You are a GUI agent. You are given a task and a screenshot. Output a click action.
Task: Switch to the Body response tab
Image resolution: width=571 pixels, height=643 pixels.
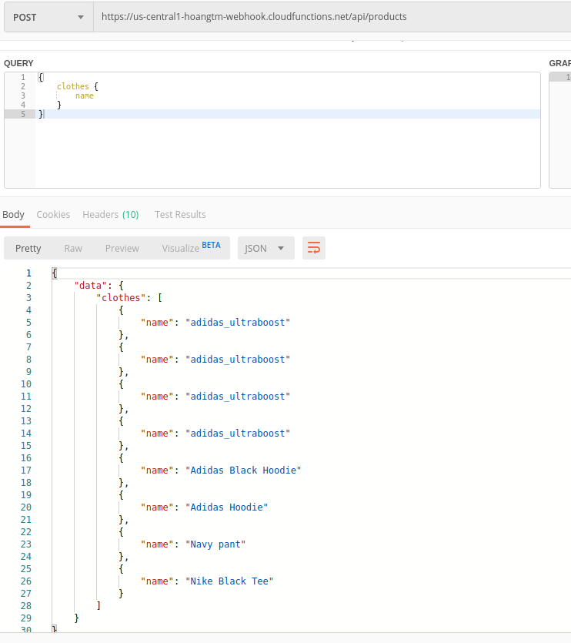pyautogui.click(x=14, y=215)
